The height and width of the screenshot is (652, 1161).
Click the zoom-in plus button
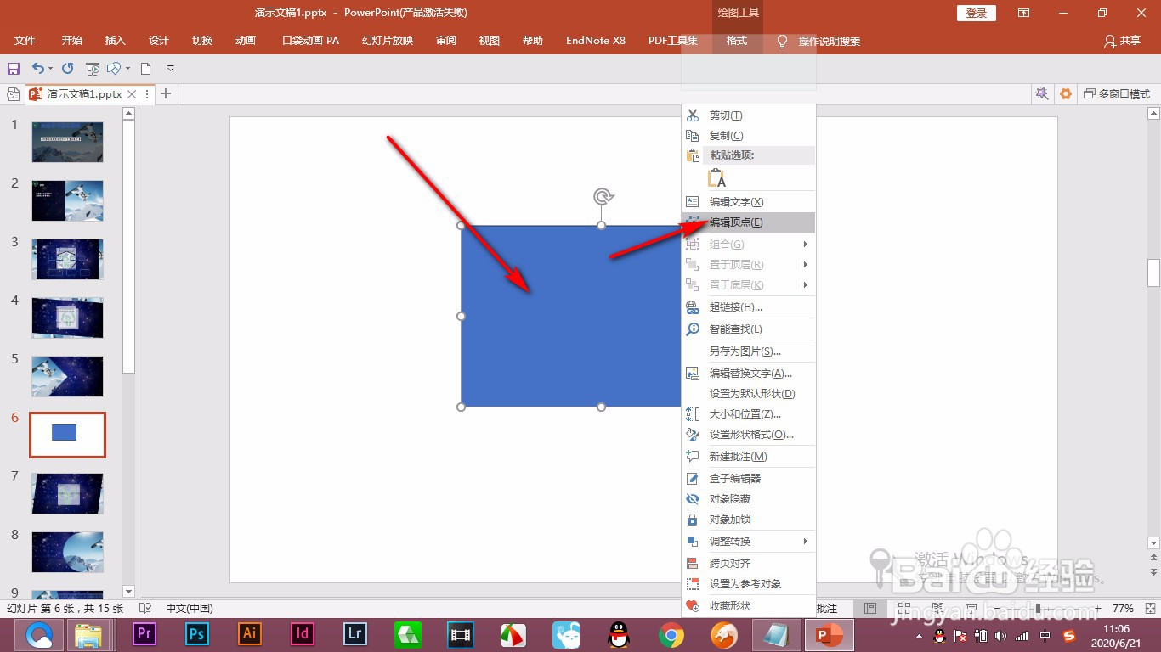coord(1097,609)
